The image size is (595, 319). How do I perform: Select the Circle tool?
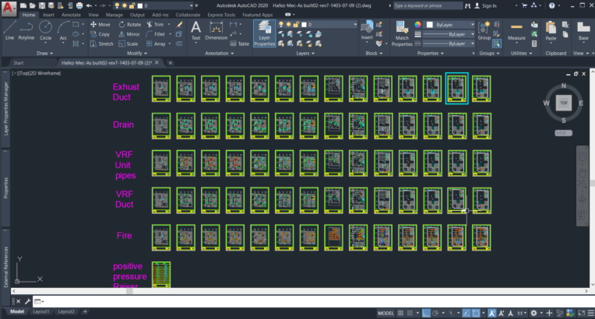(45, 30)
